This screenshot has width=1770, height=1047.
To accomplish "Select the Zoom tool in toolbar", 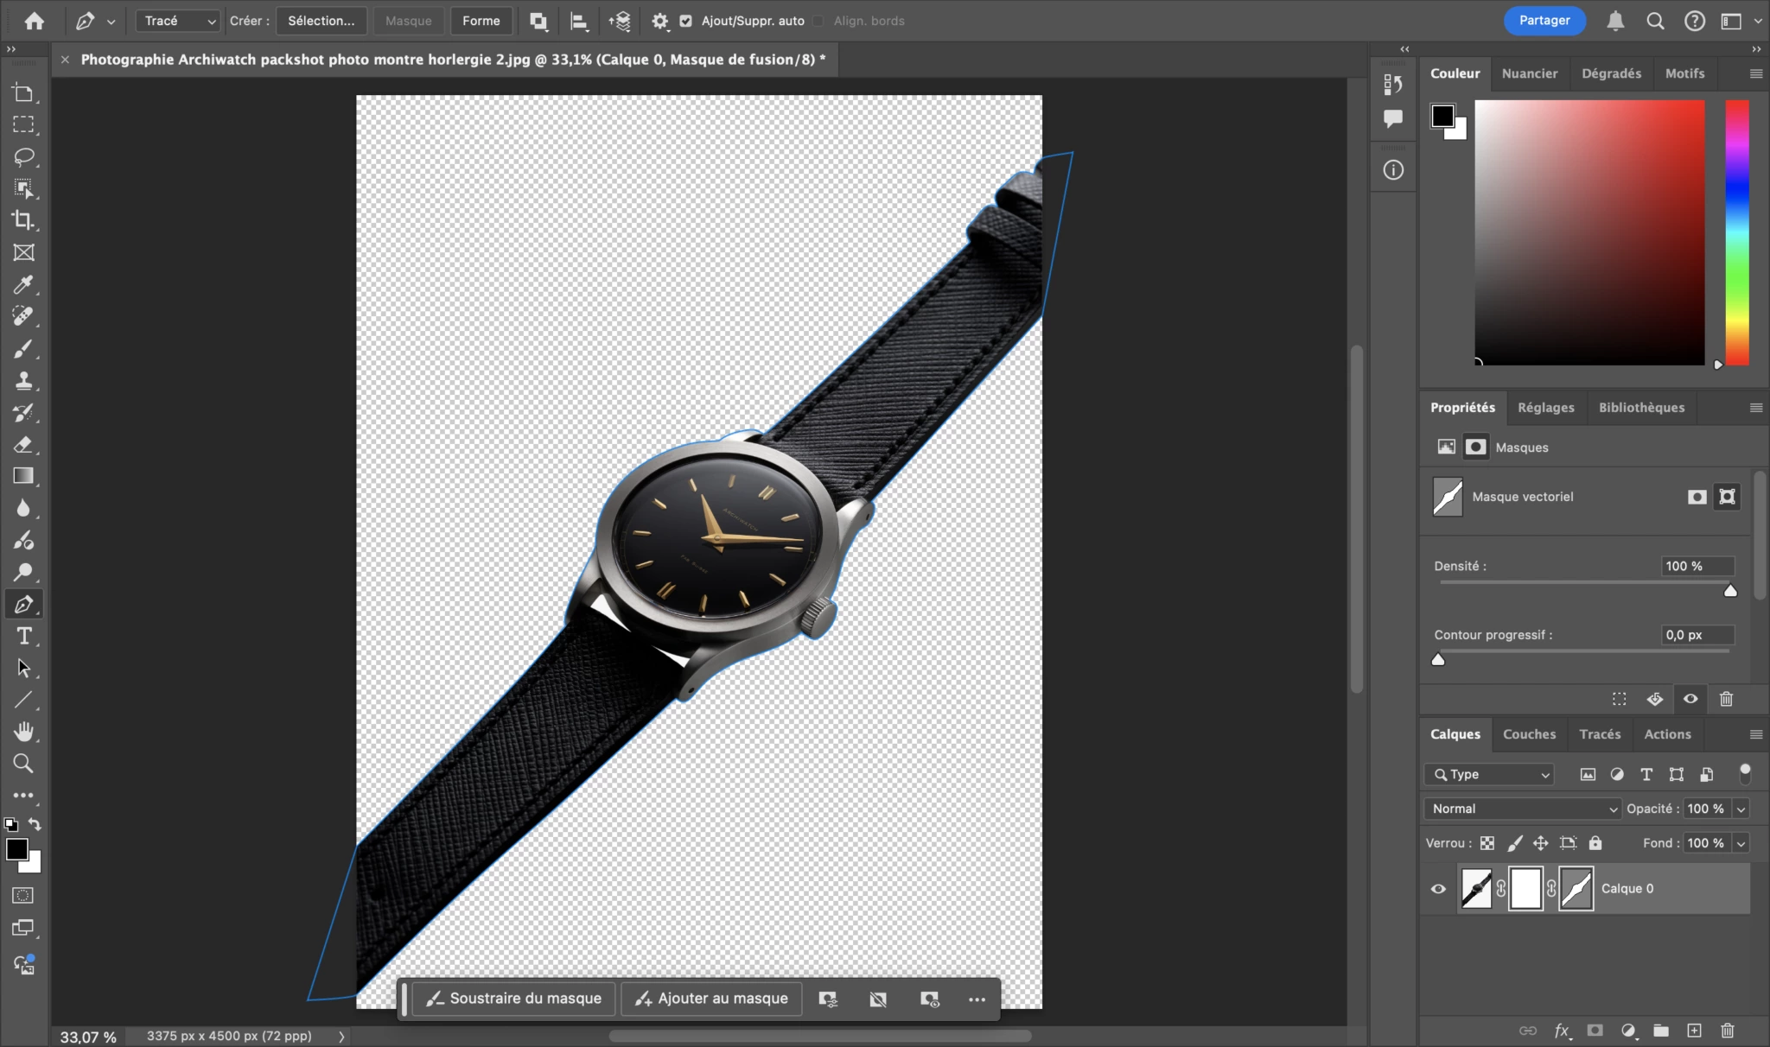I will point(23,764).
